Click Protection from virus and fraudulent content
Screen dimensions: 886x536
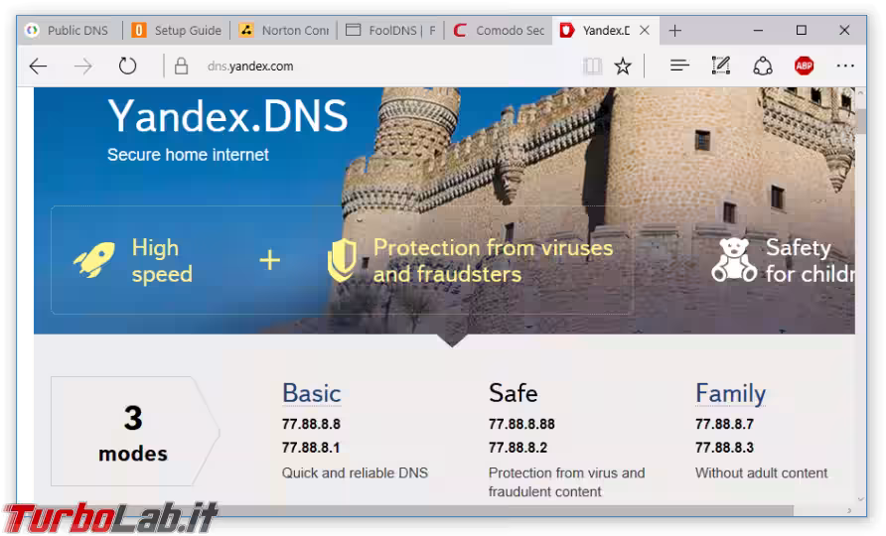pos(566,481)
